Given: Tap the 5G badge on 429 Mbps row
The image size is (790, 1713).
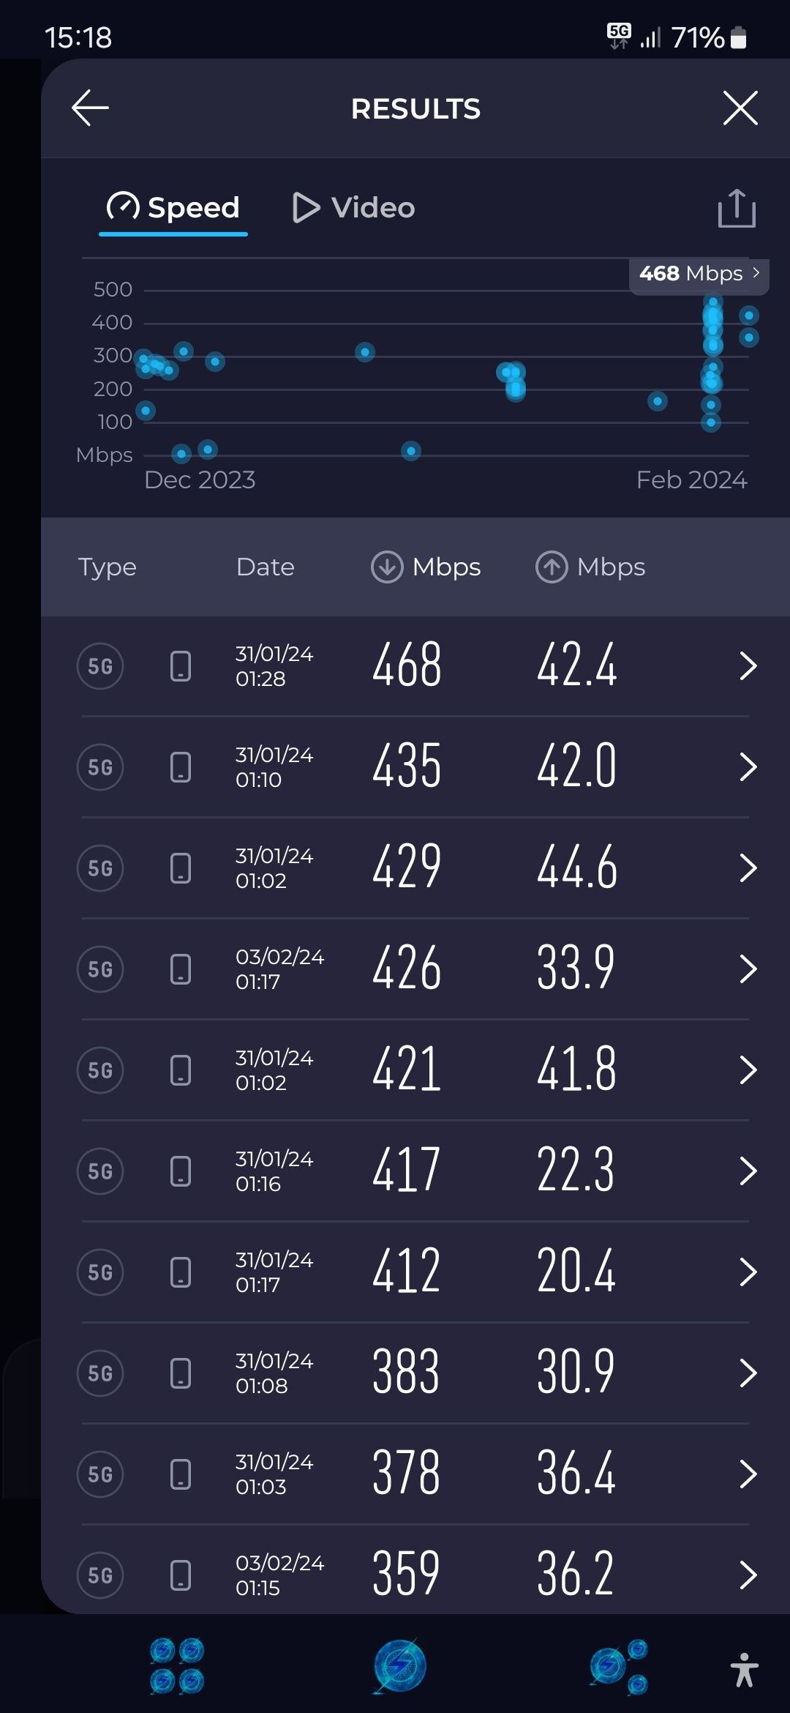Looking at the screenshot, I should (x=100, y=868).
